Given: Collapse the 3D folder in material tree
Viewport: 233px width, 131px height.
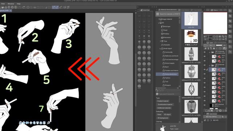Looking at the screenshot, I should coord(159,23).
